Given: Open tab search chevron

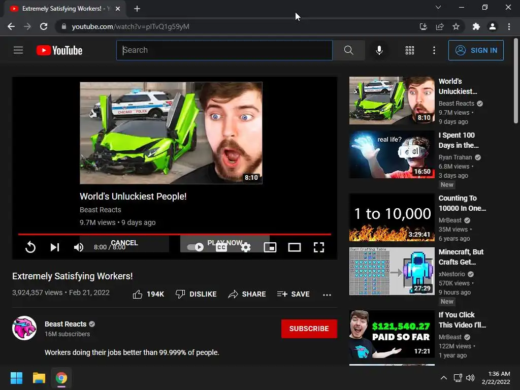Looking at the screenshot, I should tap(438, 7).
